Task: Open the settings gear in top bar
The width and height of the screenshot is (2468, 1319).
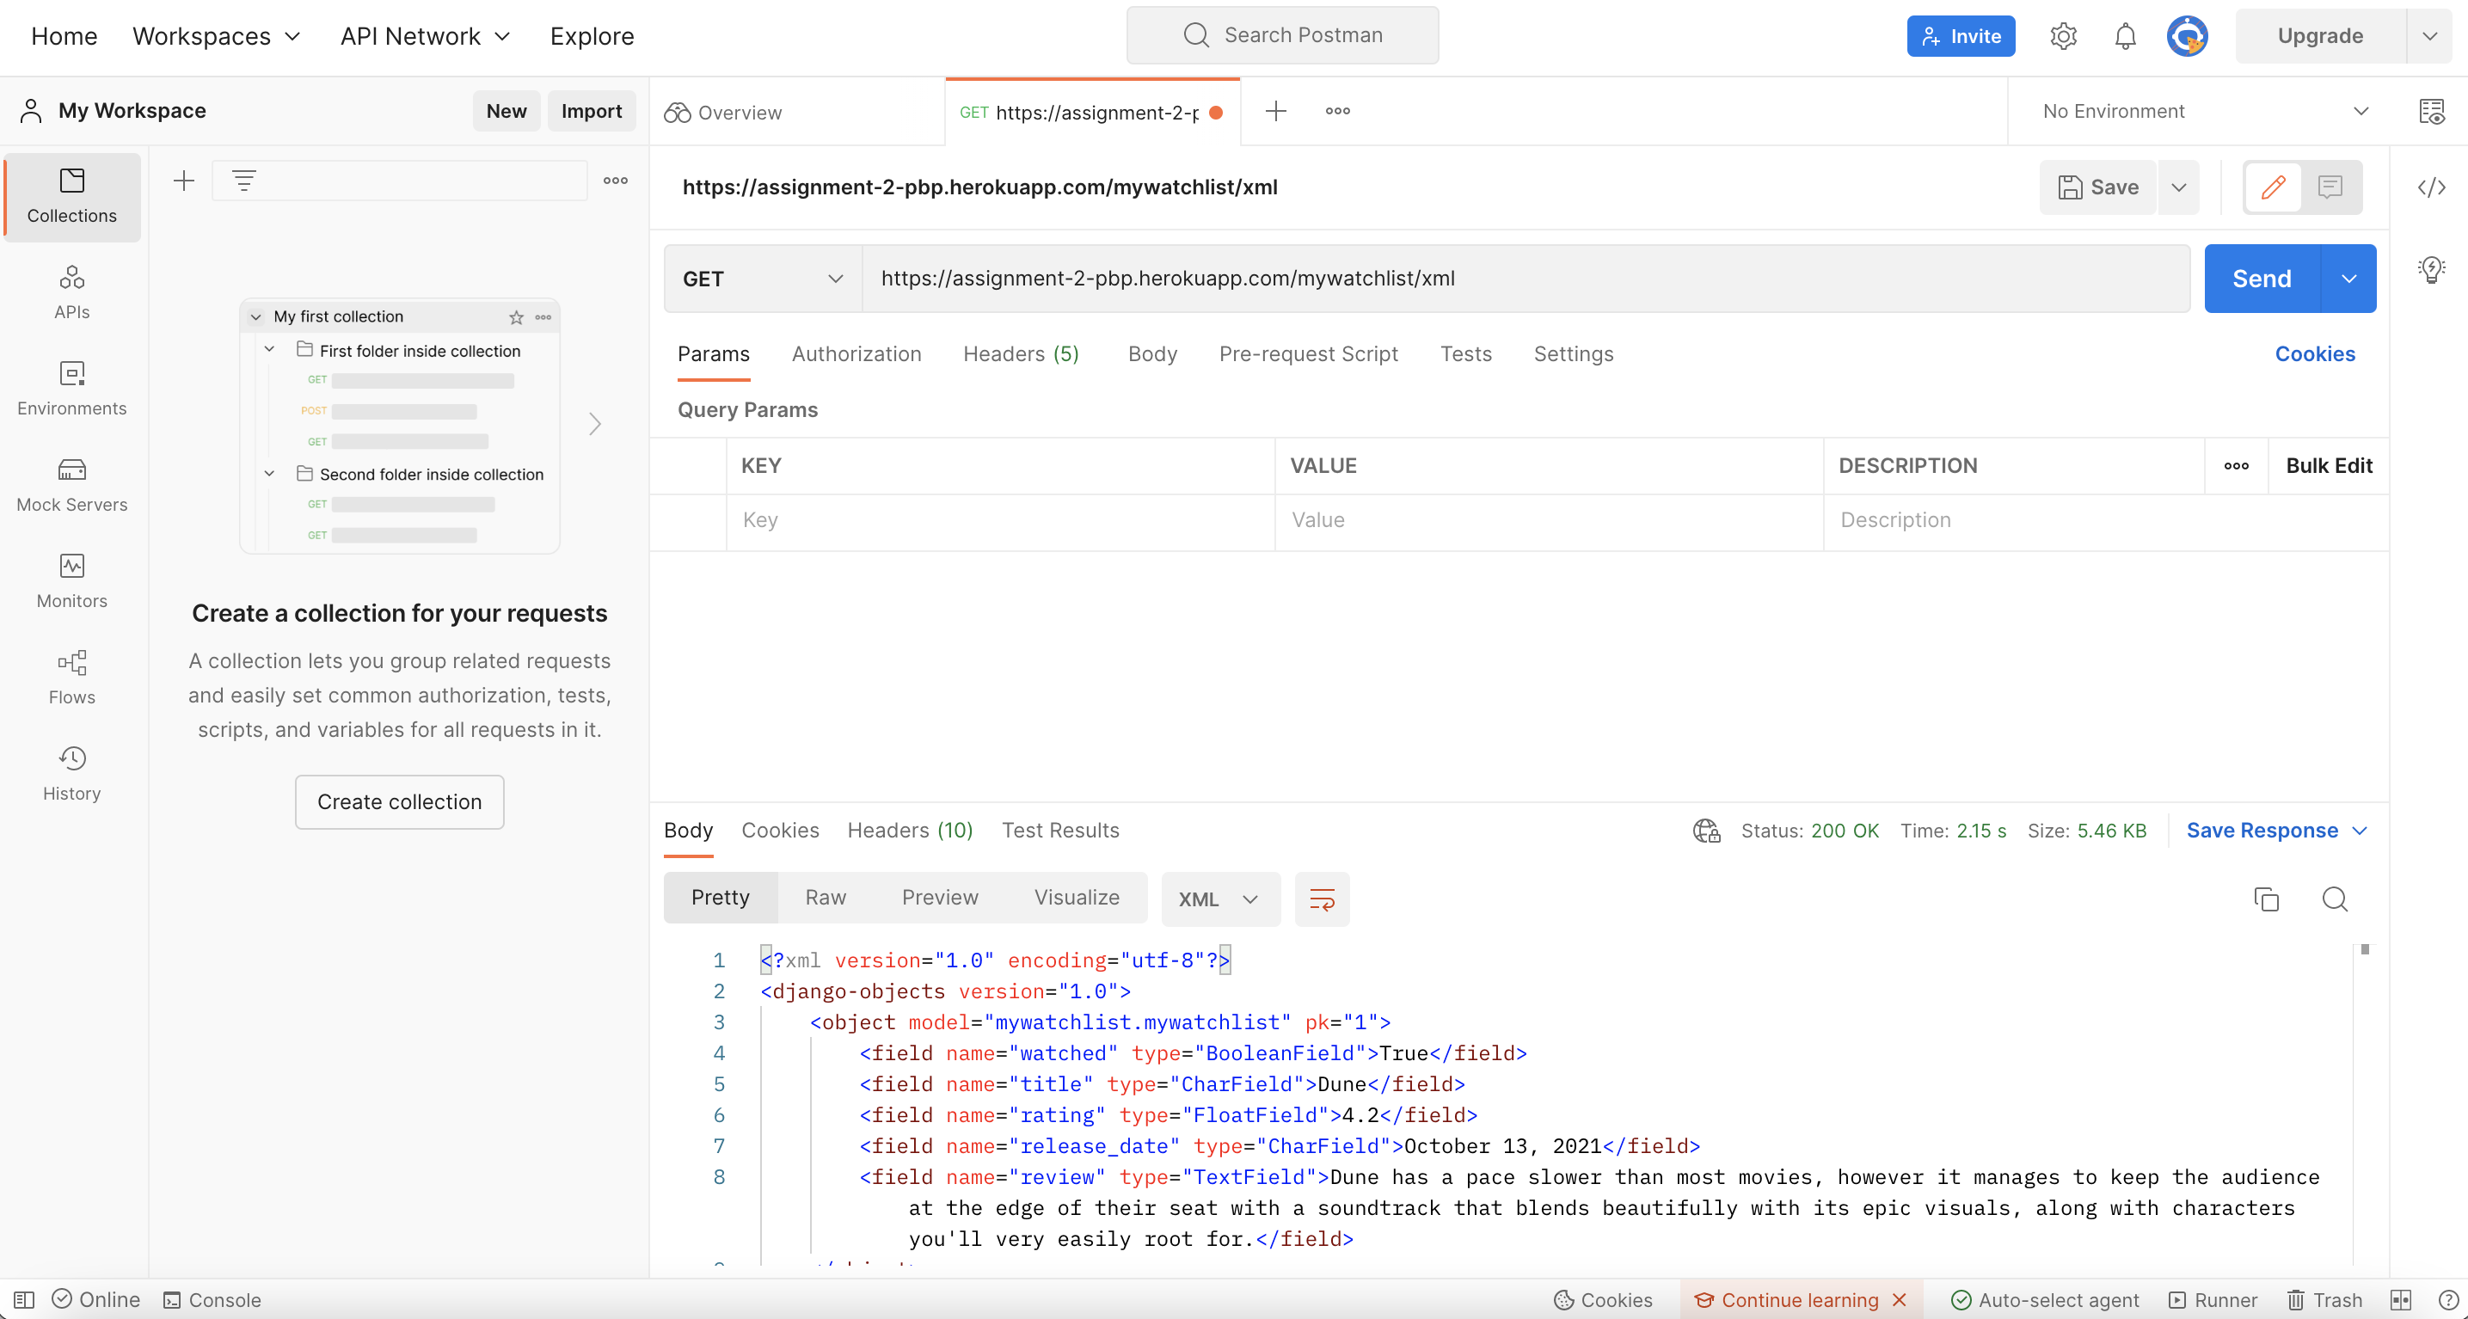Action: pyautogui.click(x=2063, y=36)
